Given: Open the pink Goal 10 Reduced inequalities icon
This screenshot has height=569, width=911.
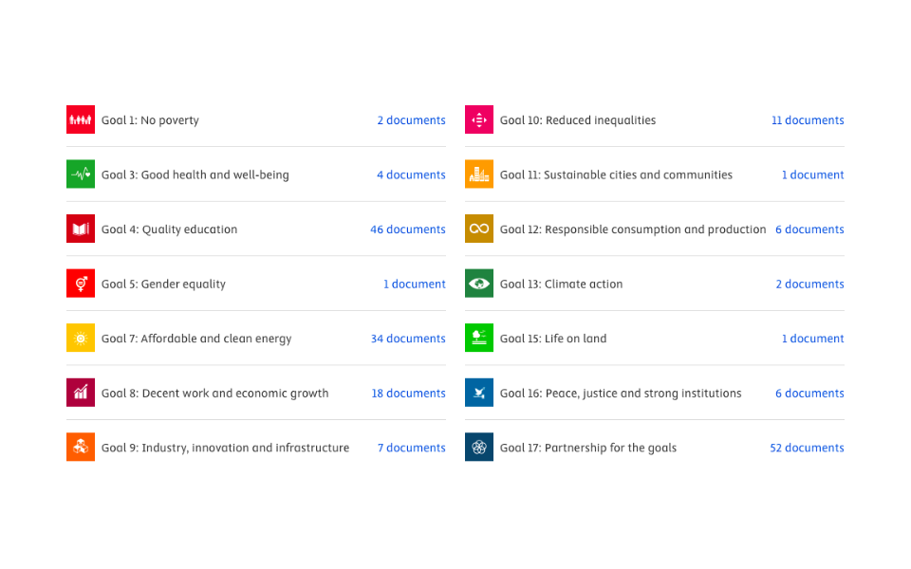Looking at the screenshot, I should point(479,119).
